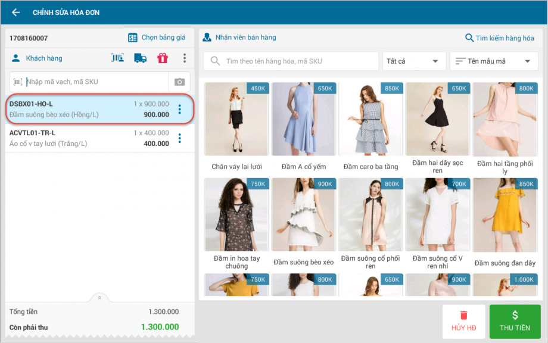Image resolution: width=548 pixels, height=343 pixels.
Task: Click the Tổng tiền 1.300.000 value
Action: [164, 311]
